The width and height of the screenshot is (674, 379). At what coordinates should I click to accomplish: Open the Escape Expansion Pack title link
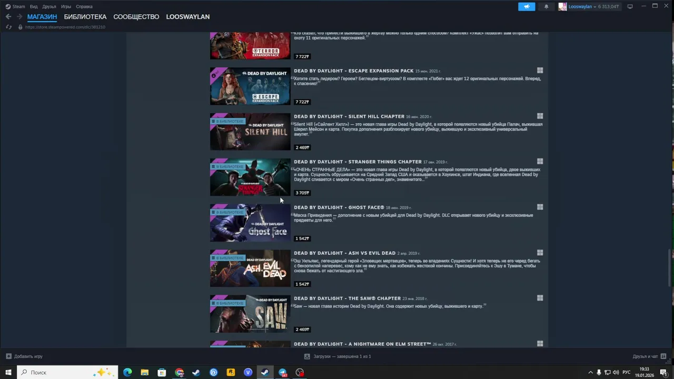[x=353, y=71]
